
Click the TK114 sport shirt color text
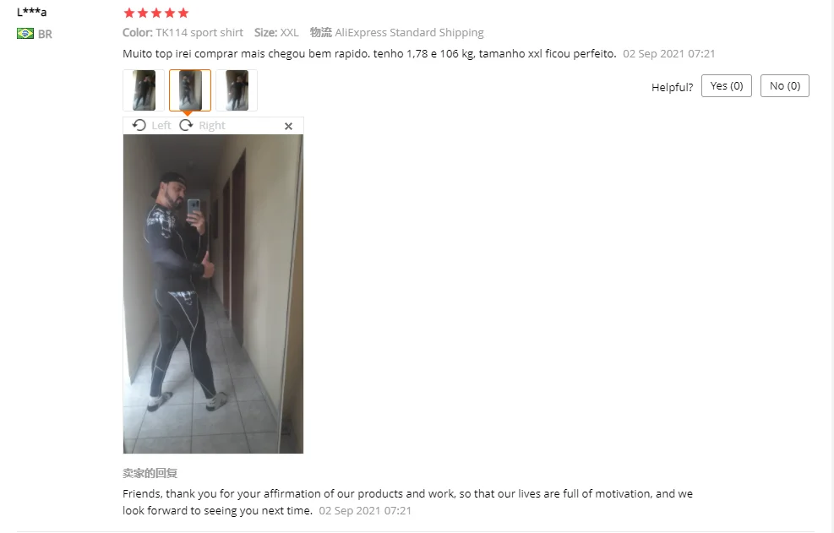pos(199,32)
